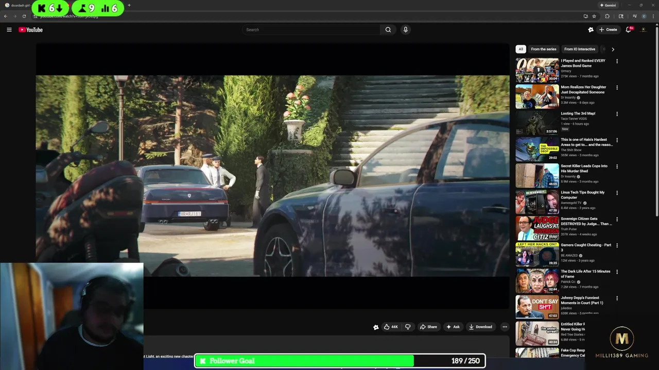The image size is (659, 370).
Task: Click channel name The Shilt Show
Action: click(x=571, y=150)
